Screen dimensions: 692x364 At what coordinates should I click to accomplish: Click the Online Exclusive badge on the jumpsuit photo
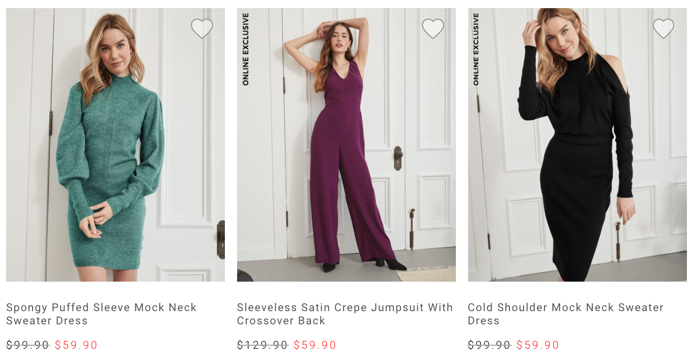246,49
